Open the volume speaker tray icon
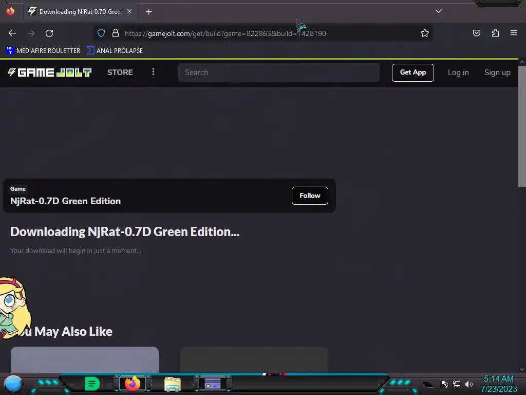 [468, 384]
